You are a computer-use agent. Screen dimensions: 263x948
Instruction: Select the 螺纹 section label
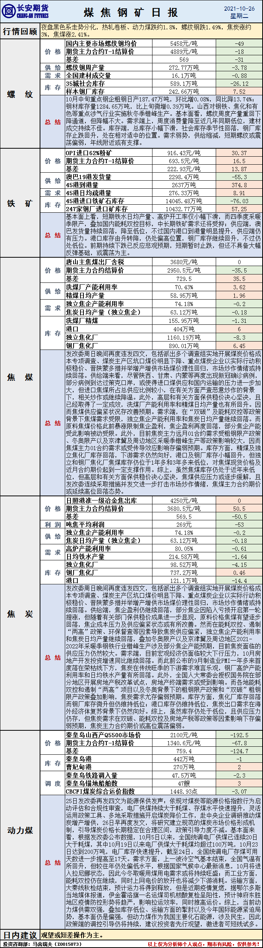[x=20, y=94]
